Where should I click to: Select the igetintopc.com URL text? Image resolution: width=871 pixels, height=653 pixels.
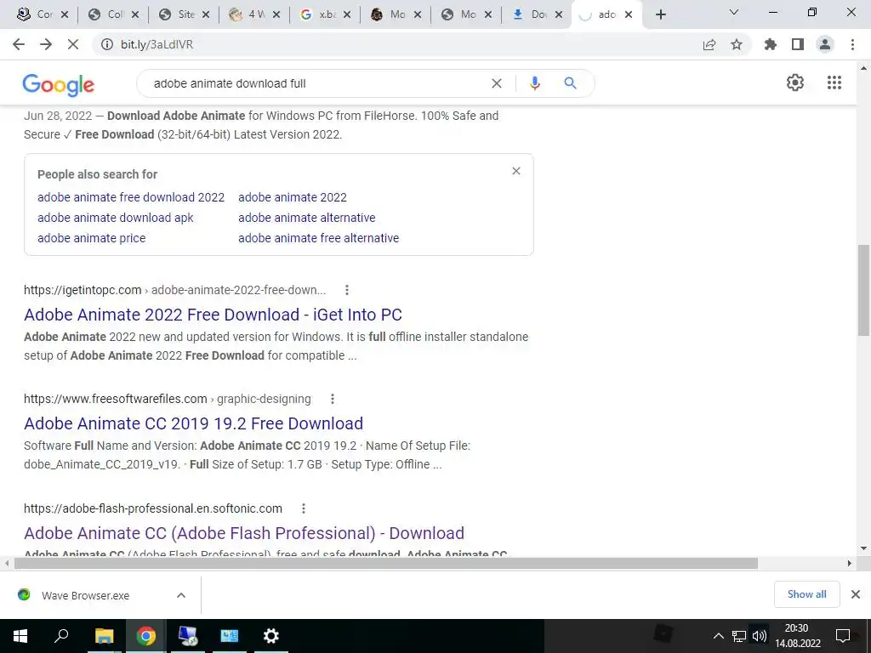83,290
